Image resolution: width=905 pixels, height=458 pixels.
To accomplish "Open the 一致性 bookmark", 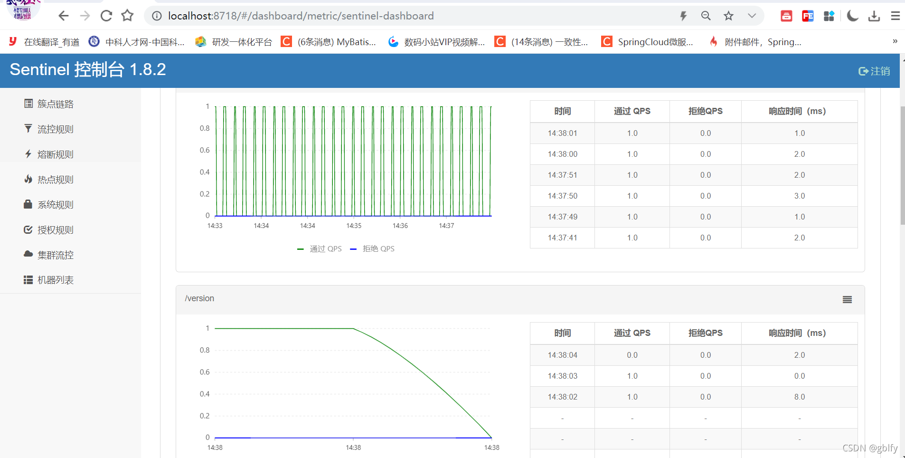I will [x=541, y=42].
